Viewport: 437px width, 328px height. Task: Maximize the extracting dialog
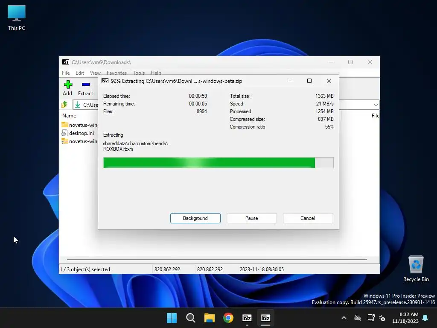point(309,81)
